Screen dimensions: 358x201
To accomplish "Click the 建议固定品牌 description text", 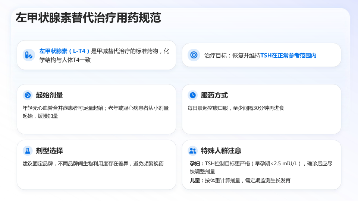I will (93, 164).
